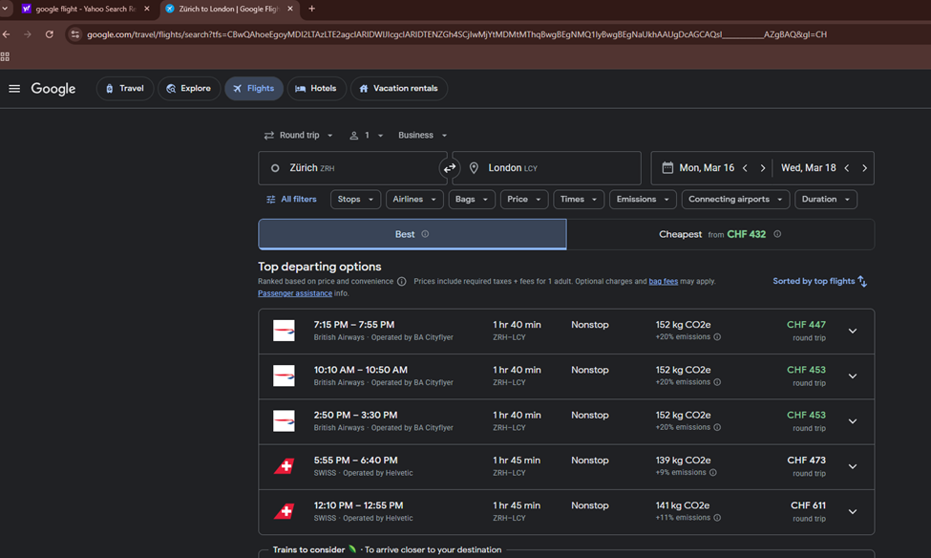
Task: Select the Flights tab
Action: (254, 89)
